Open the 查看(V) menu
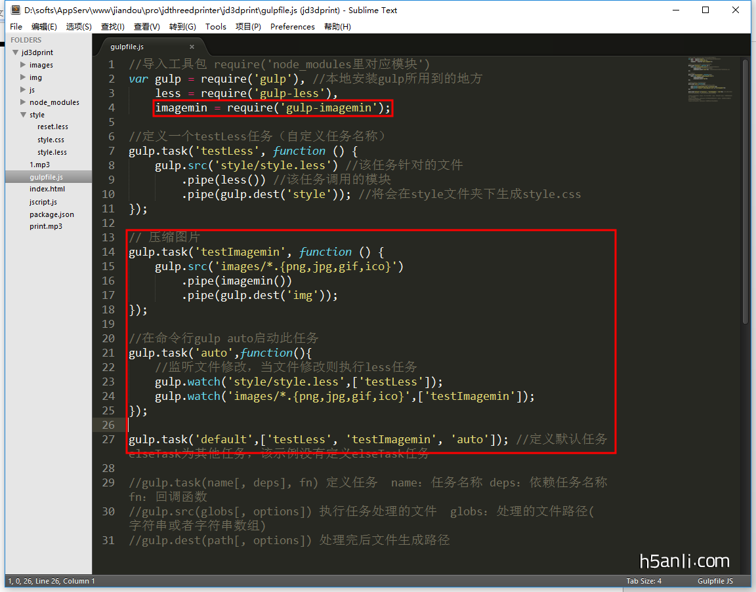This screenshot has width=756, height=592. click(146, 26)
